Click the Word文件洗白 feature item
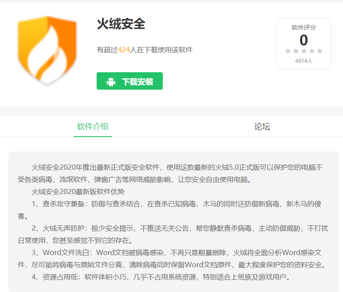This screenshot has width=343, height=292. pyautogui.click(x=172, y=258)
